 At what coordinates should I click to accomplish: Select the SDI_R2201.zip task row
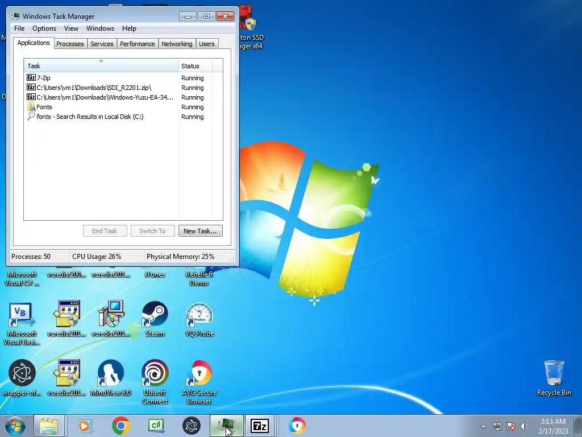click(118, 87)
